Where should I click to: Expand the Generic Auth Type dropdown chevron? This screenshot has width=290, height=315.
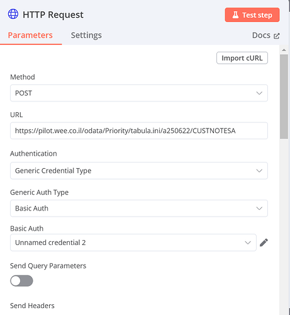click(x=259, y=209)
